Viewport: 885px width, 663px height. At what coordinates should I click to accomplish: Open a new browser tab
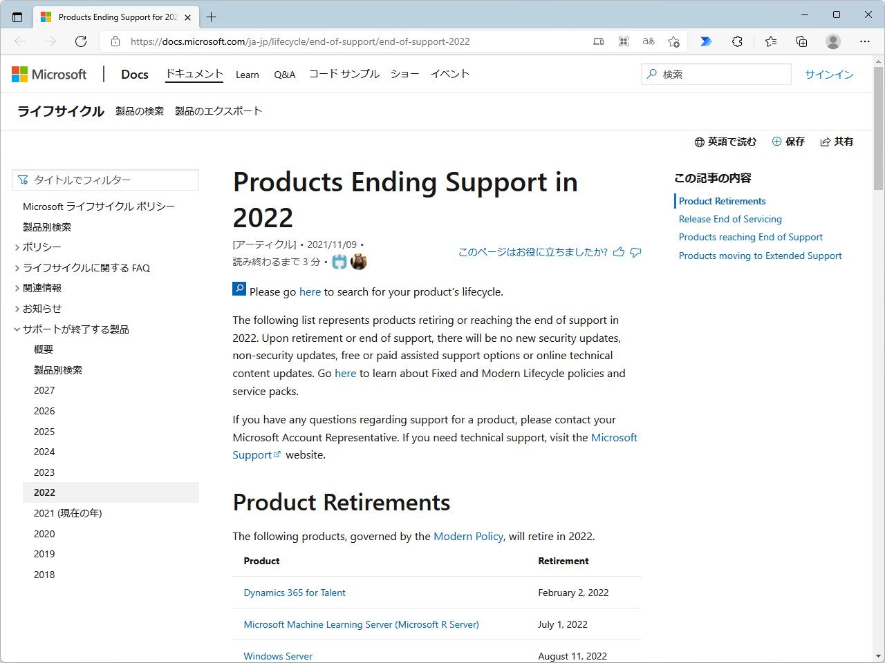pos(211,17)
